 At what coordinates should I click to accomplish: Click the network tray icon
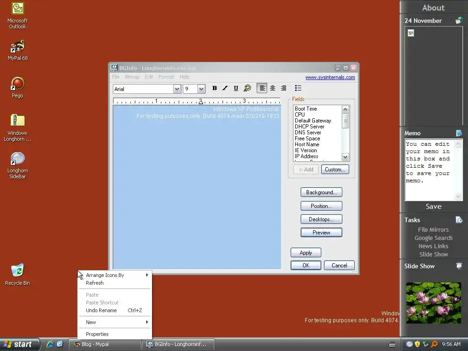tap(426, 344)
